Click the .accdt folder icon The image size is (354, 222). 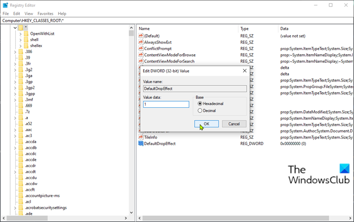pos(21,171)
